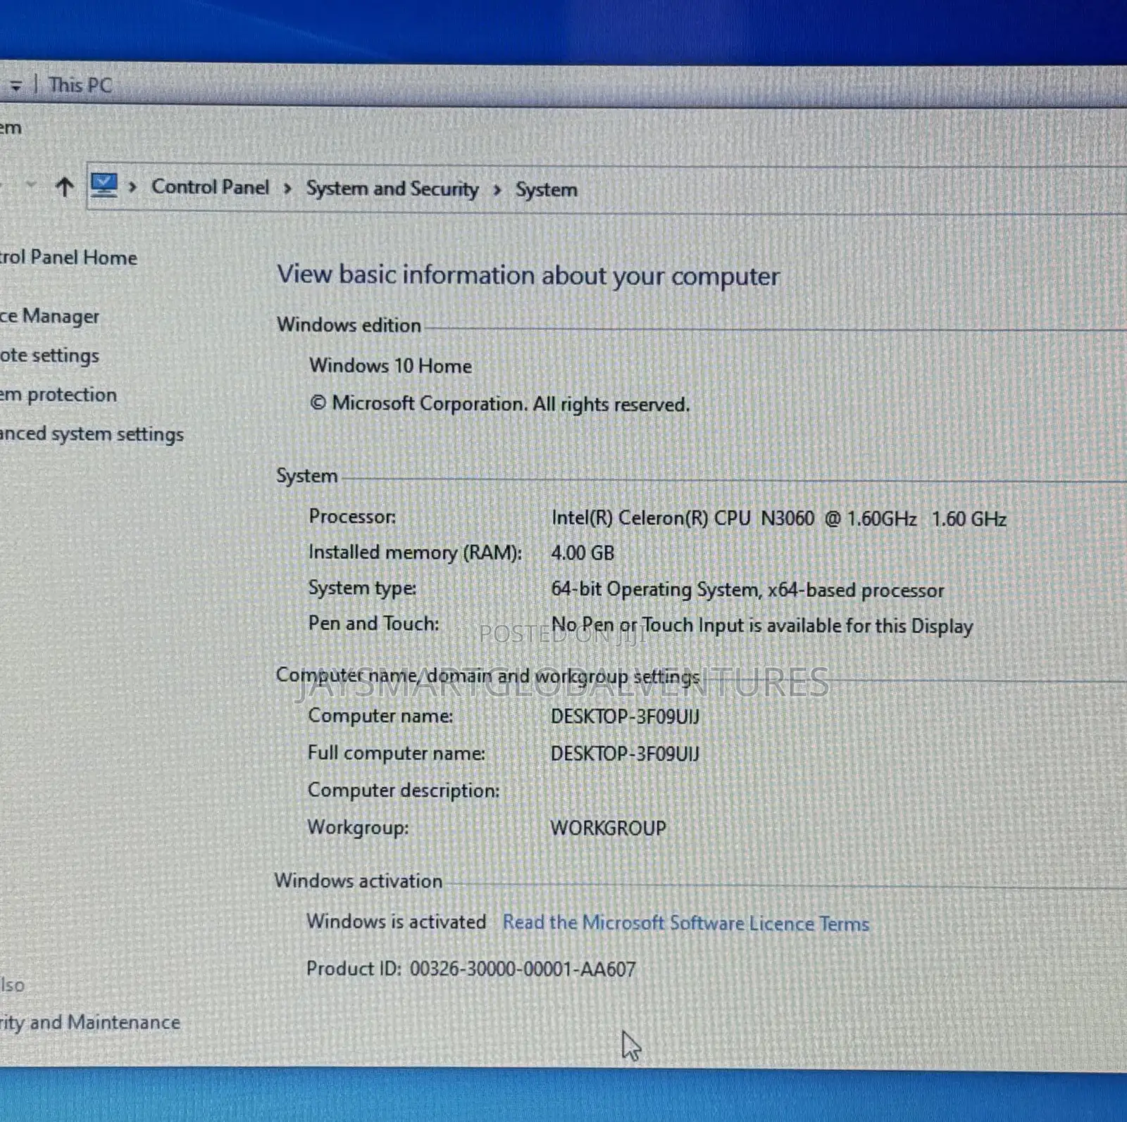The width and height of the screenshot is (1127, 1122).
Task: Click the Intel Celeron N3060 processor value
Action: click(778, 519)
